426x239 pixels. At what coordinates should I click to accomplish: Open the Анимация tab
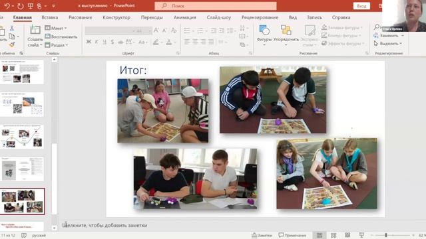(185, 17)
